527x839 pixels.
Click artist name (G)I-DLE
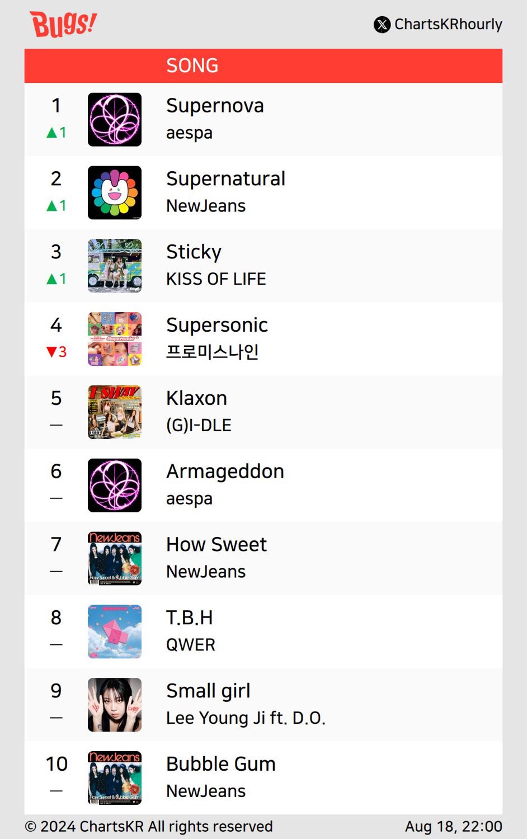point(199,425)
